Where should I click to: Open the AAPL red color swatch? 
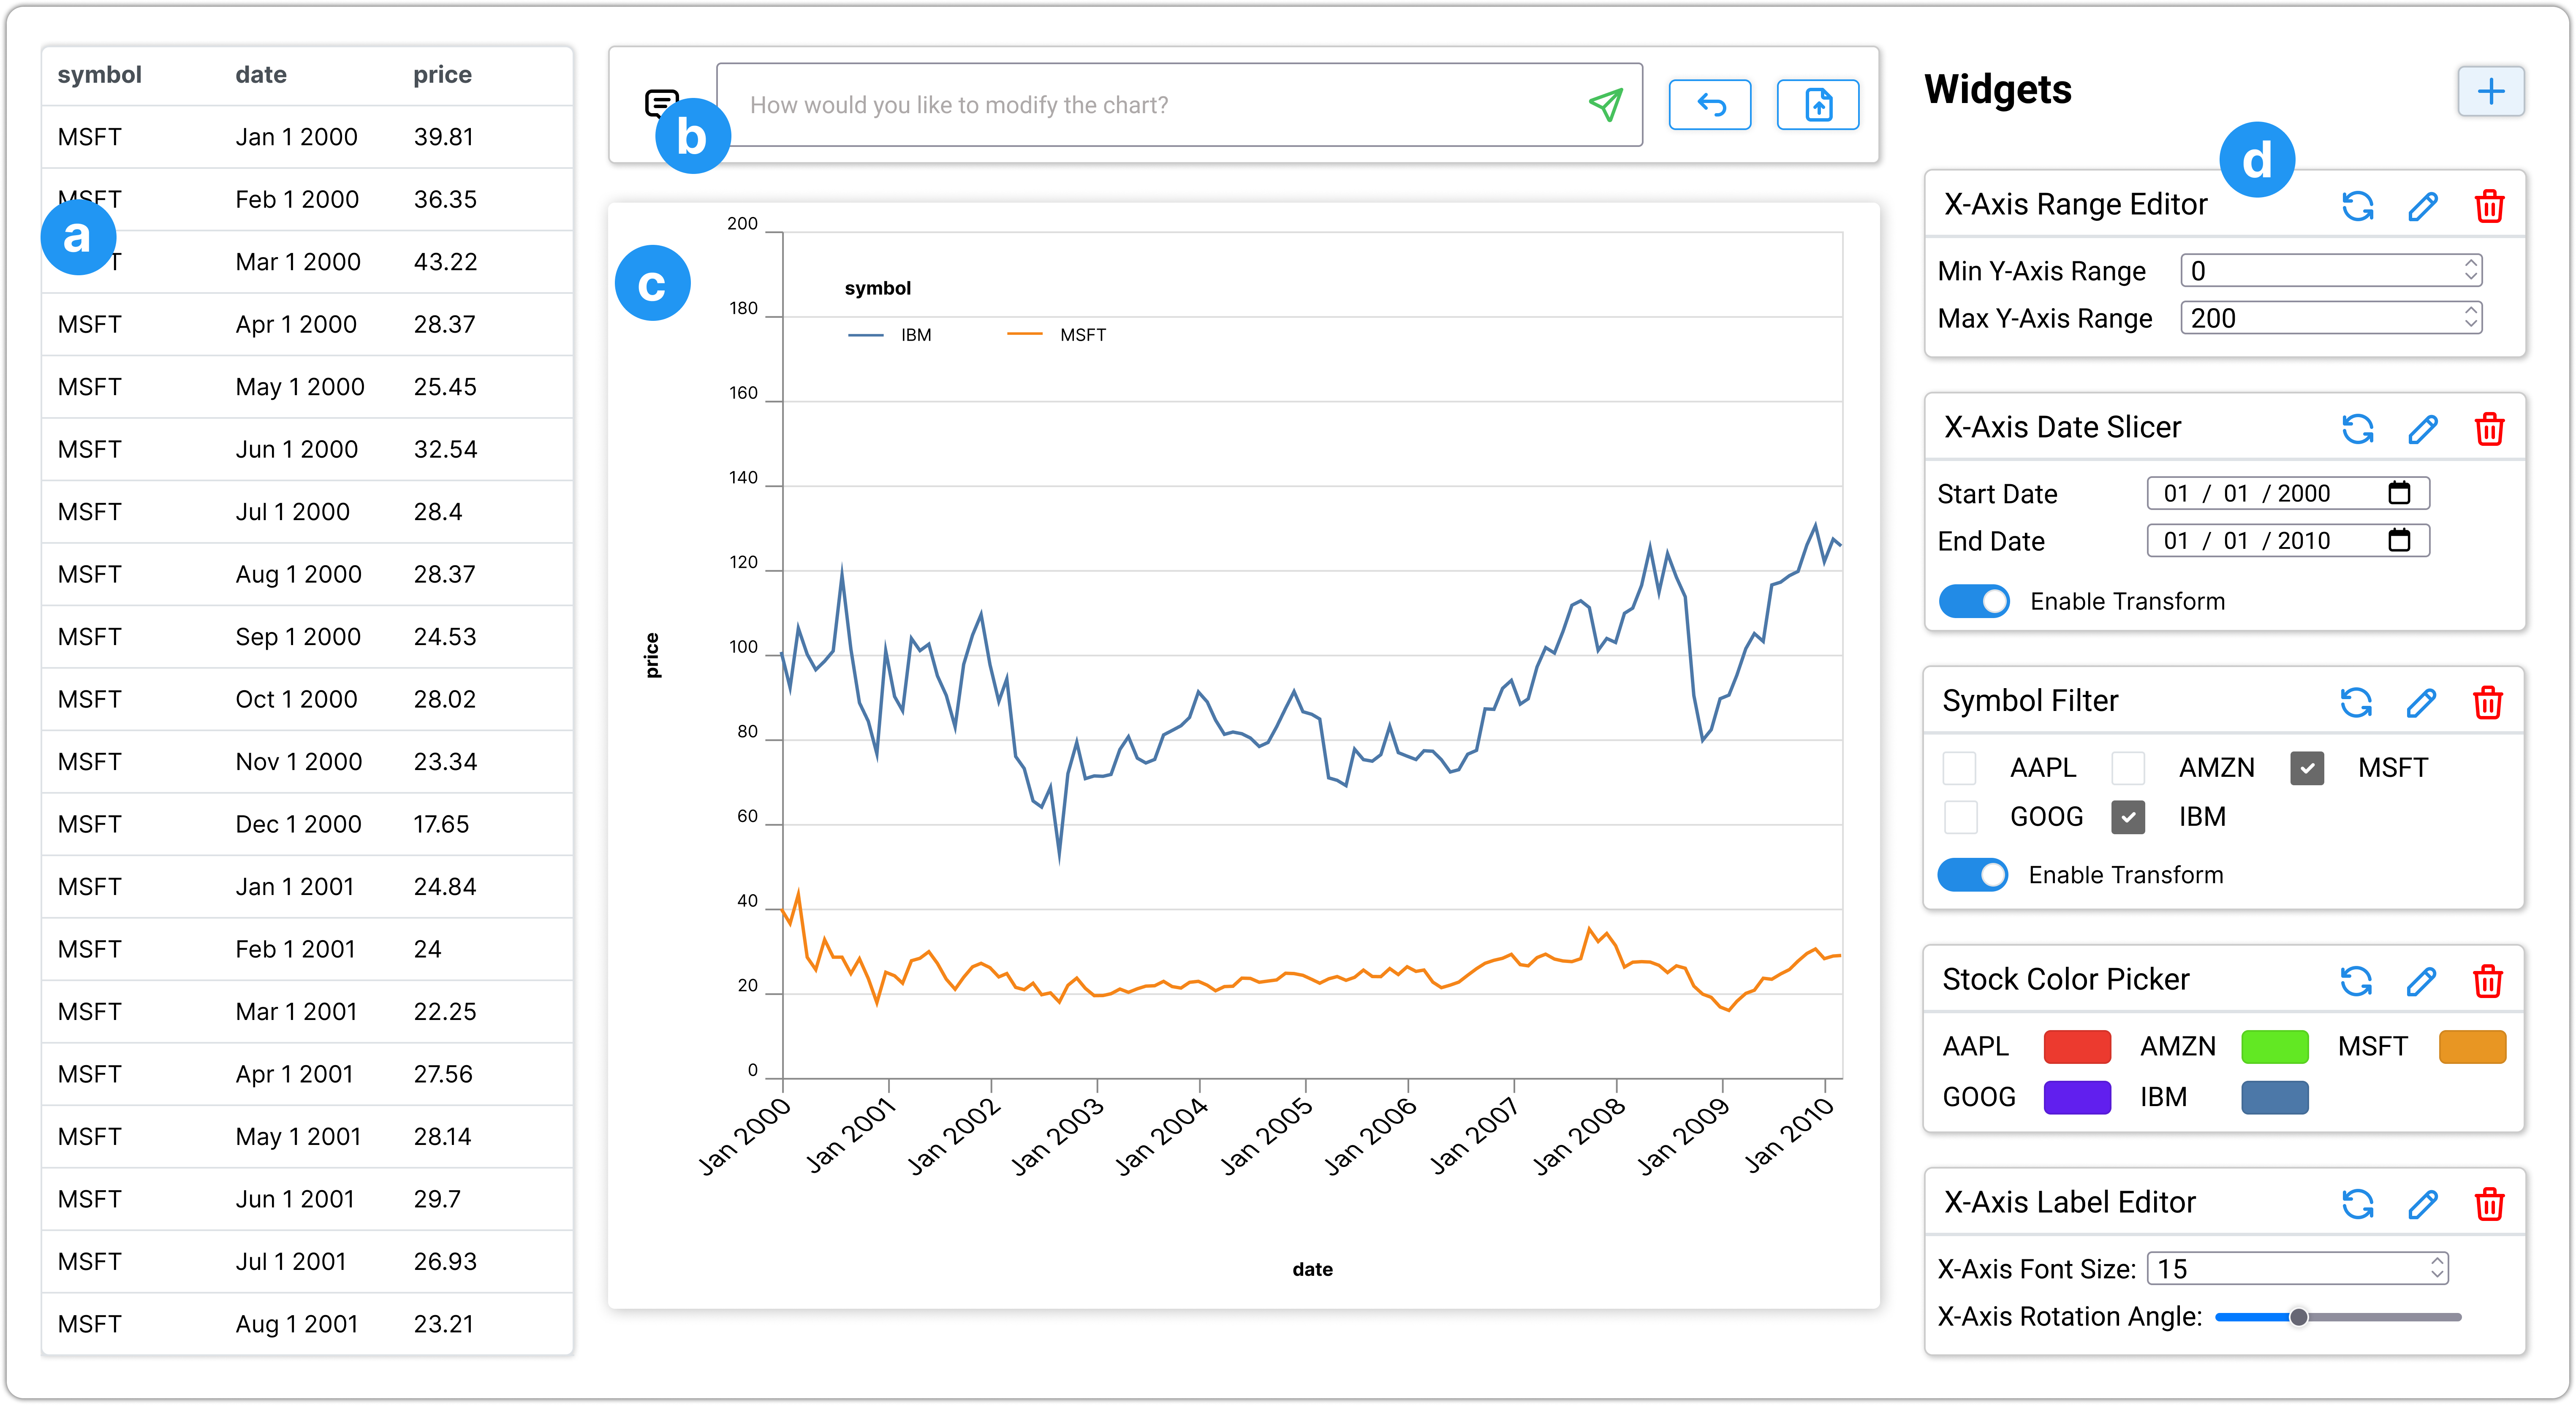pyautogui.click(x=2077, y=1046)
